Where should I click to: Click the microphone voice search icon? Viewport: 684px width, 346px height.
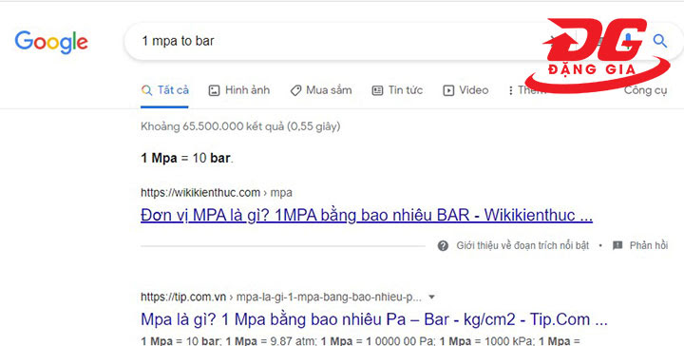click(x=628, y=42)
